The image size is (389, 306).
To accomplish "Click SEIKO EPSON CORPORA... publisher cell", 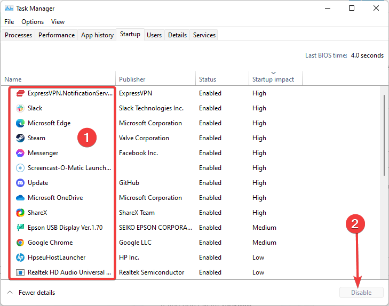I will tap(156, 228).
